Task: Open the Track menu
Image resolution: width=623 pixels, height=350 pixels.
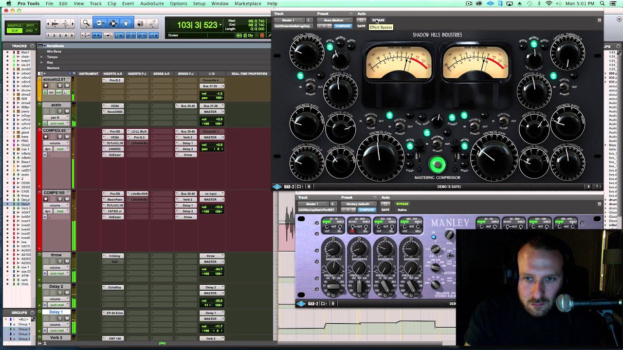Action: coord(95,3)
